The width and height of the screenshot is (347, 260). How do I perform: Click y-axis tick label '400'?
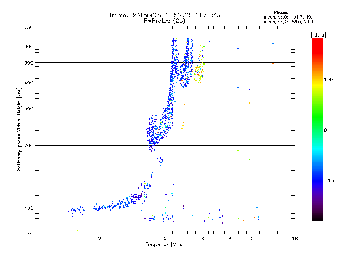29,83
